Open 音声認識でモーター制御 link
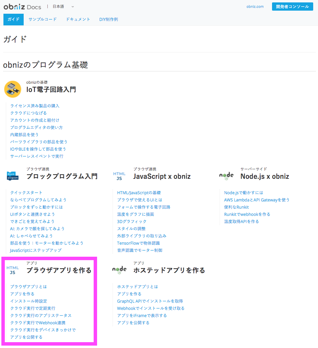 click(x=140, y=250)
